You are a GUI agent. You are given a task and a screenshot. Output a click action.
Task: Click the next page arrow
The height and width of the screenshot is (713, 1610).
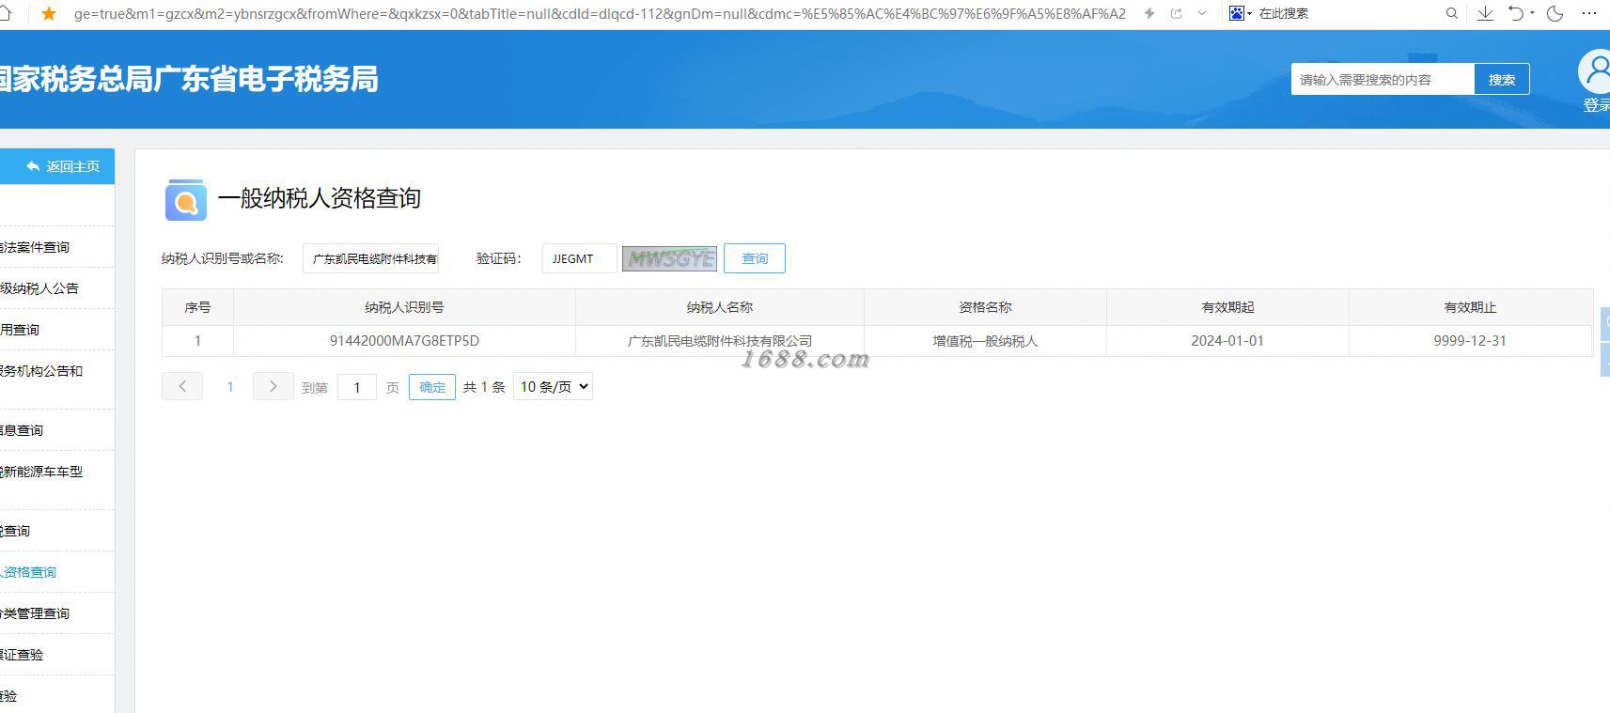click(x=274, y=386)
